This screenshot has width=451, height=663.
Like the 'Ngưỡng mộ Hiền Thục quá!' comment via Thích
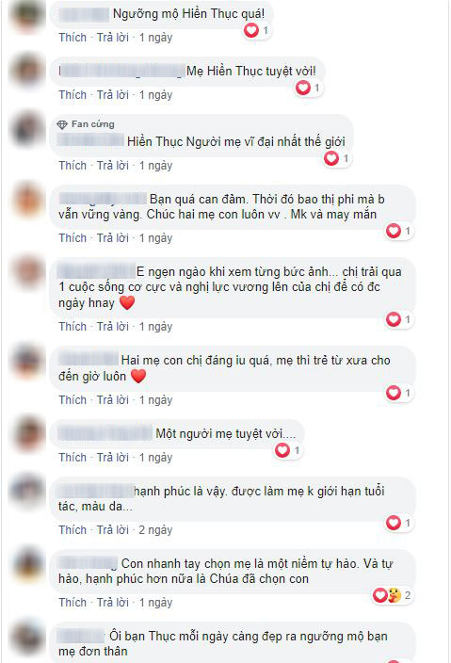72,38
